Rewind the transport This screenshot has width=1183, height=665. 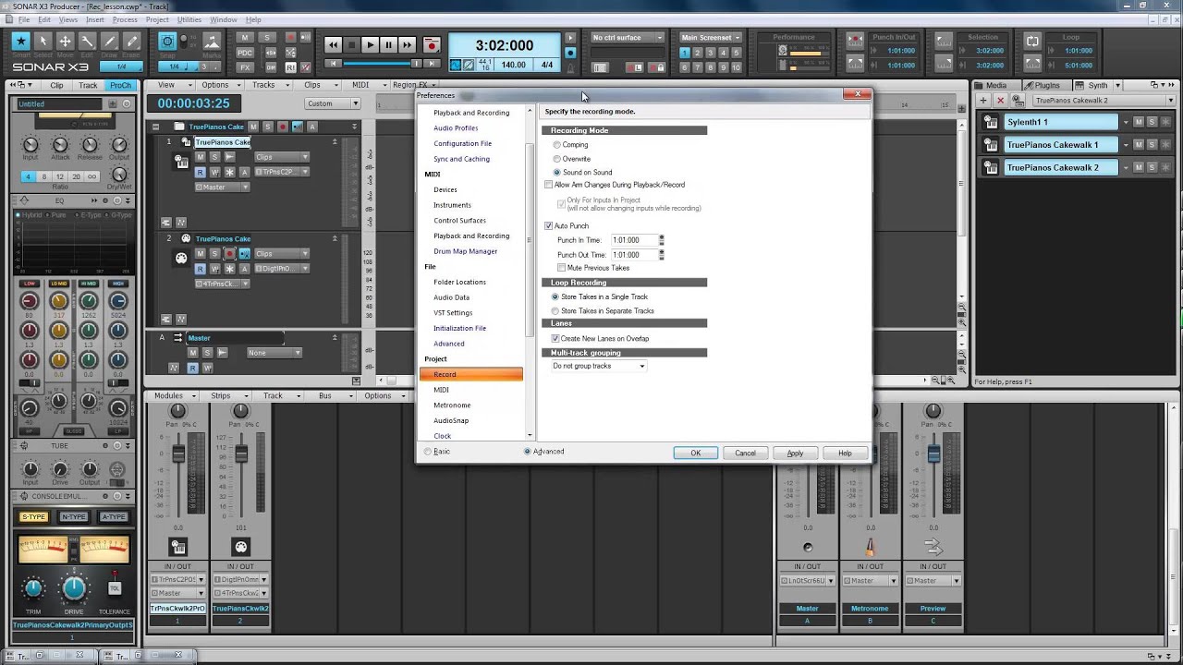point(333,44)
